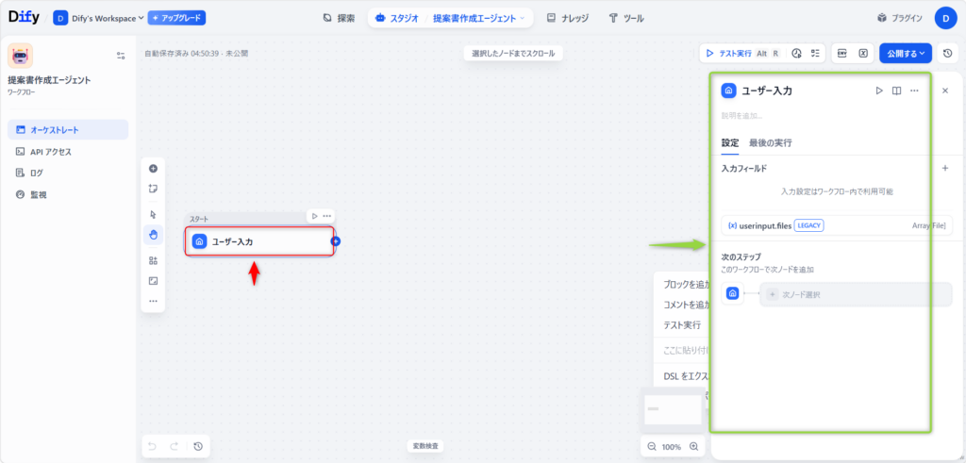Click the organize nodes icon
Screen dimensions: 966x463
[x=153, y=260]
